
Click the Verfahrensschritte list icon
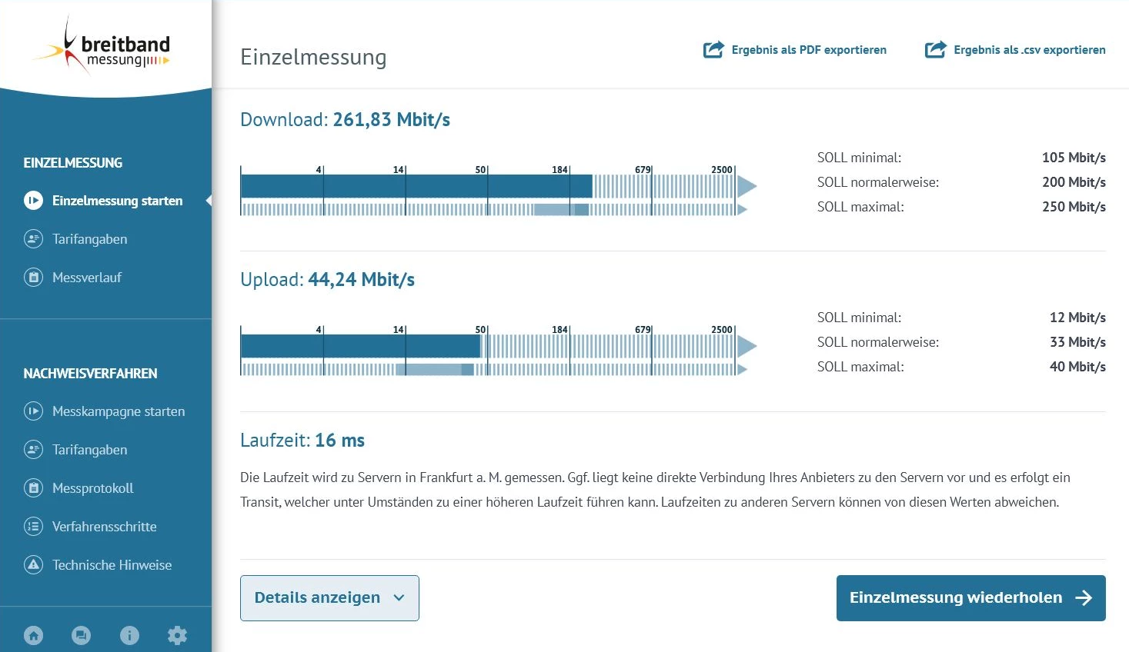(x=33, y=527)
